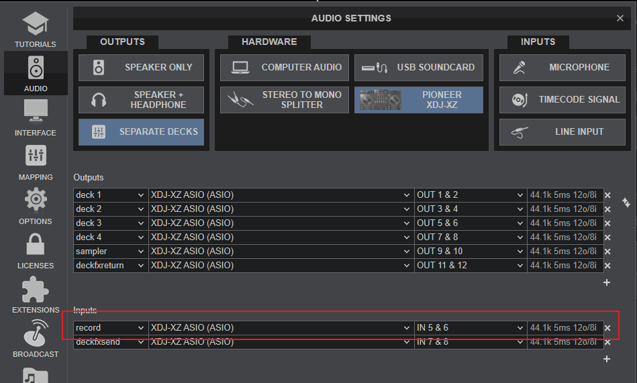
Task: Add Microphone input
Action: click(x=562, y=68)
